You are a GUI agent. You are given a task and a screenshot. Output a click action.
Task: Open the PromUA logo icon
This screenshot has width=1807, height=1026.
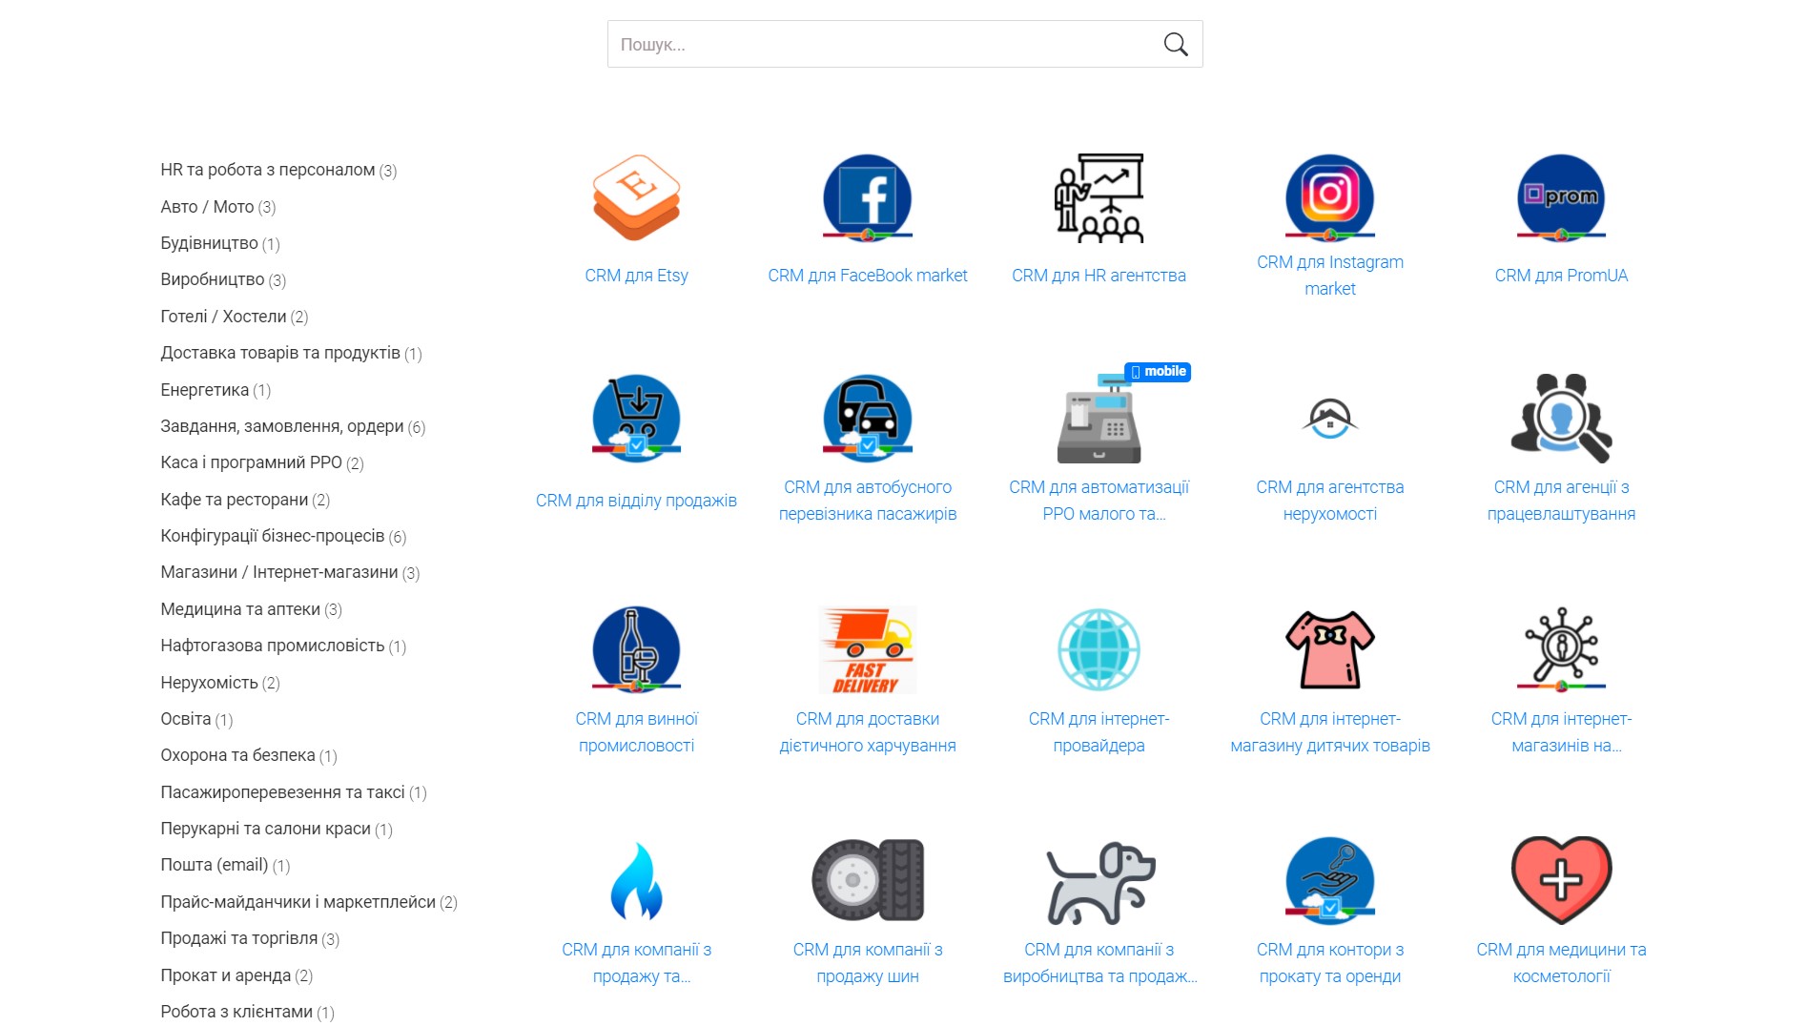pos(1560,198)
